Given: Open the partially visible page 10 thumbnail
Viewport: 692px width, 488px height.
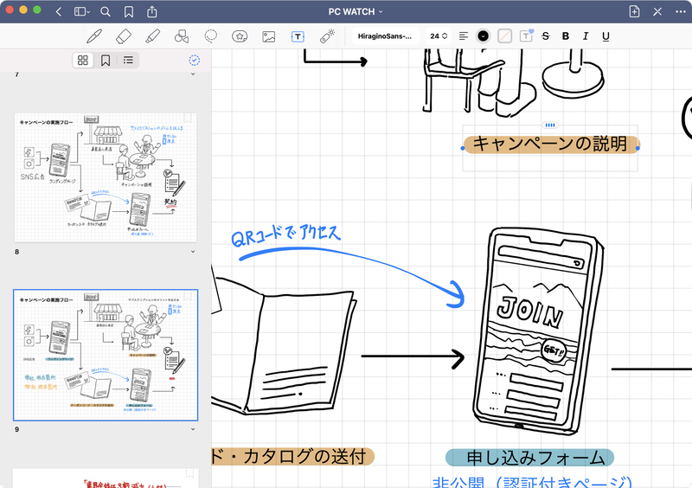Looking at the screenshot, I should [106, 478].
